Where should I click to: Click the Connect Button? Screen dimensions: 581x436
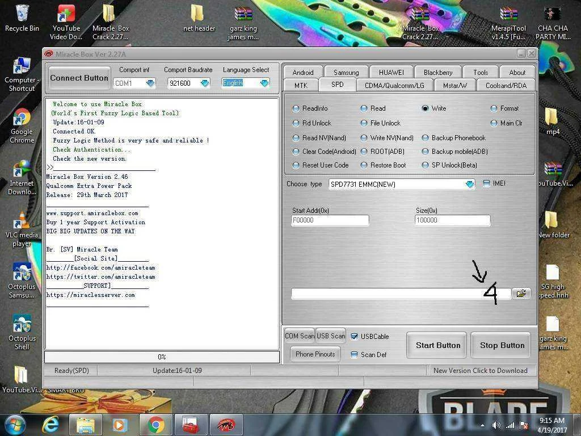coord(79,78)
